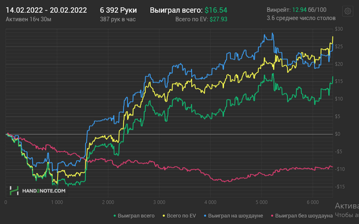Image resolution: width=359 pixels, height=224 pixels.
Task: Click the -$15 y-axis label
Action: 340,187
